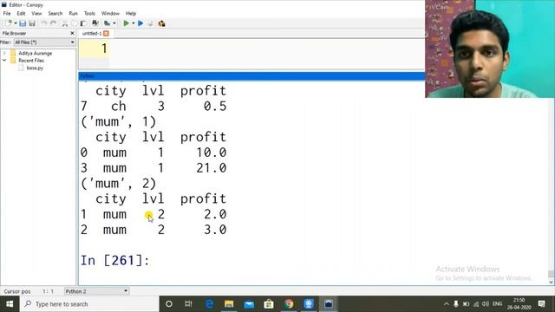The height and width of the screenshot is (312, 555).
Task: Click the greyed debug toolbar icon
Action: [150, 23]
